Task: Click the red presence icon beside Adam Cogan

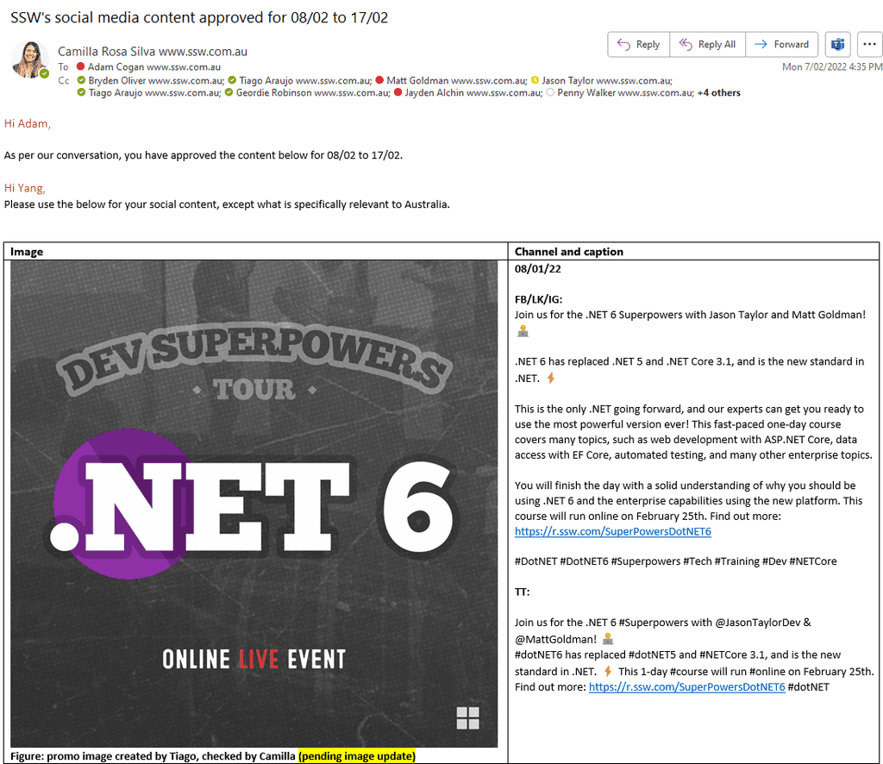Action: pos(81,67)
